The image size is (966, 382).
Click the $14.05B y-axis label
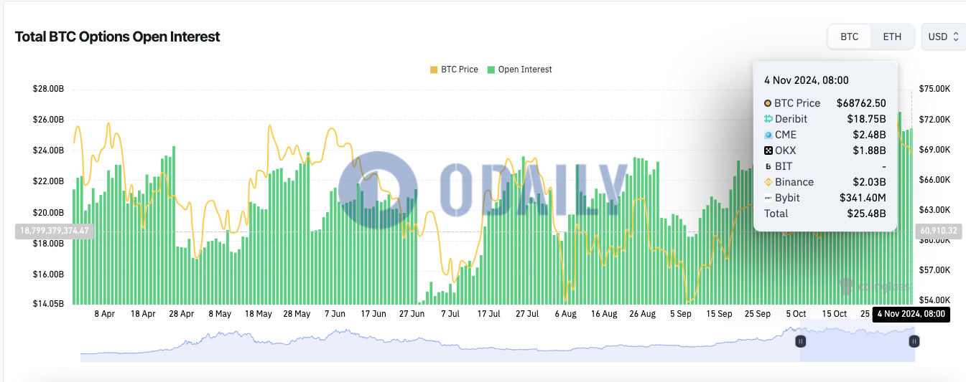click(x=49, y=304)
